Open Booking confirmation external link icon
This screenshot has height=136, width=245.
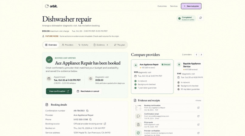(198, 107)
